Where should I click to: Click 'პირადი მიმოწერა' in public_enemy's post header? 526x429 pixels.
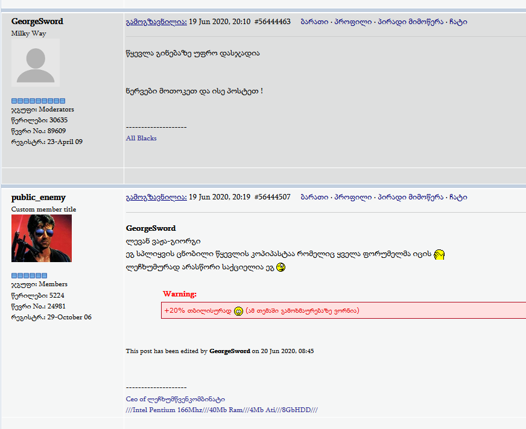click(x=411, y=197)
